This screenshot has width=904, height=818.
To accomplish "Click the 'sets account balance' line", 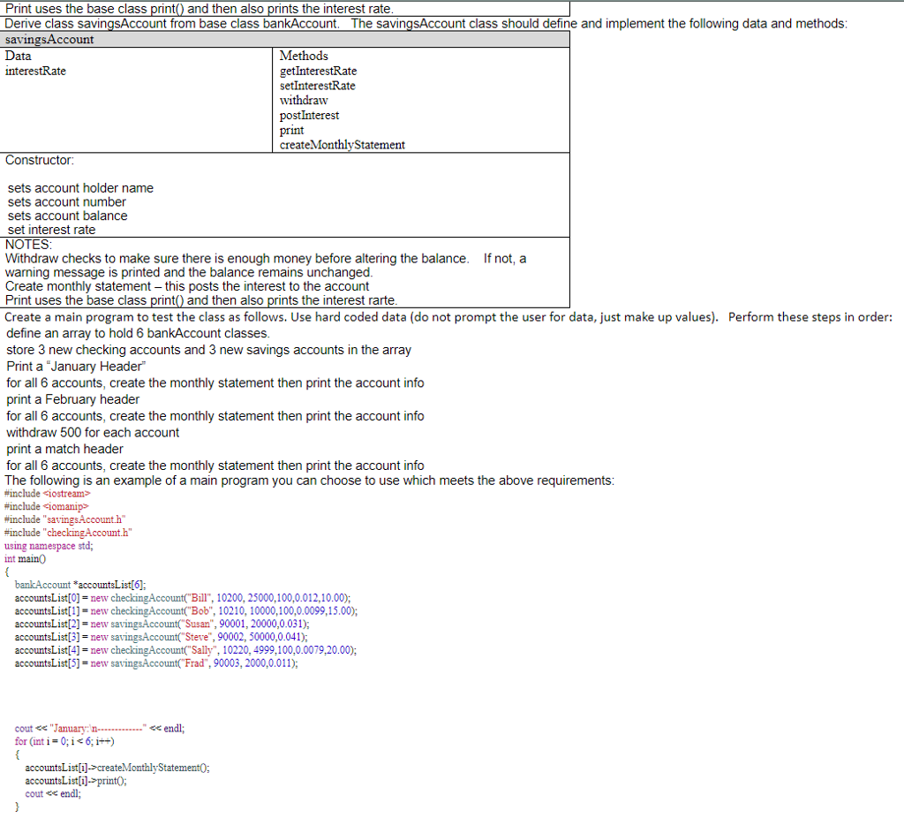I will click(67, 216).
